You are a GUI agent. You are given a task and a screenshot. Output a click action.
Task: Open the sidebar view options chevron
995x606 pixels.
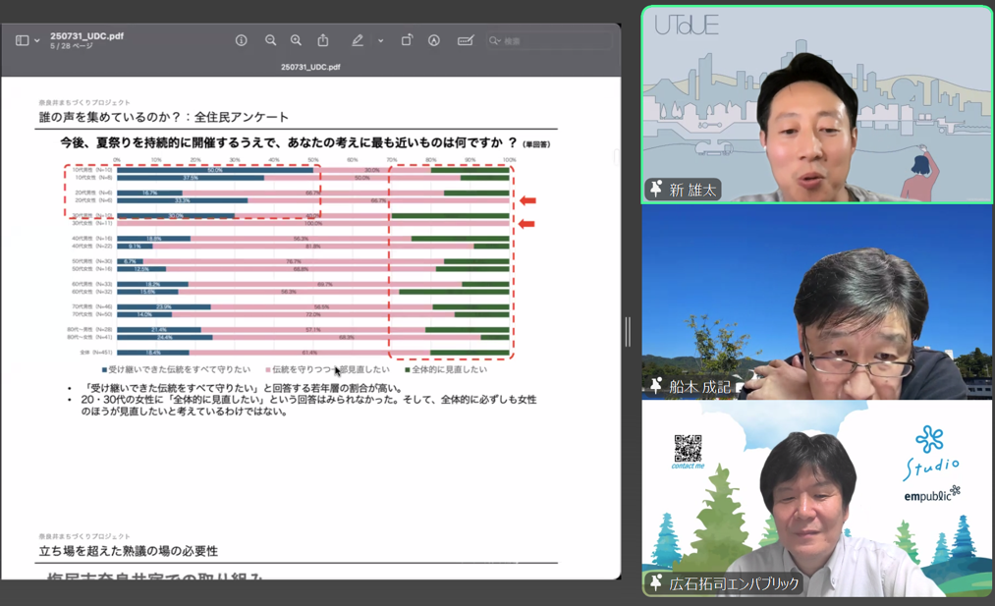tap(37, 41)
